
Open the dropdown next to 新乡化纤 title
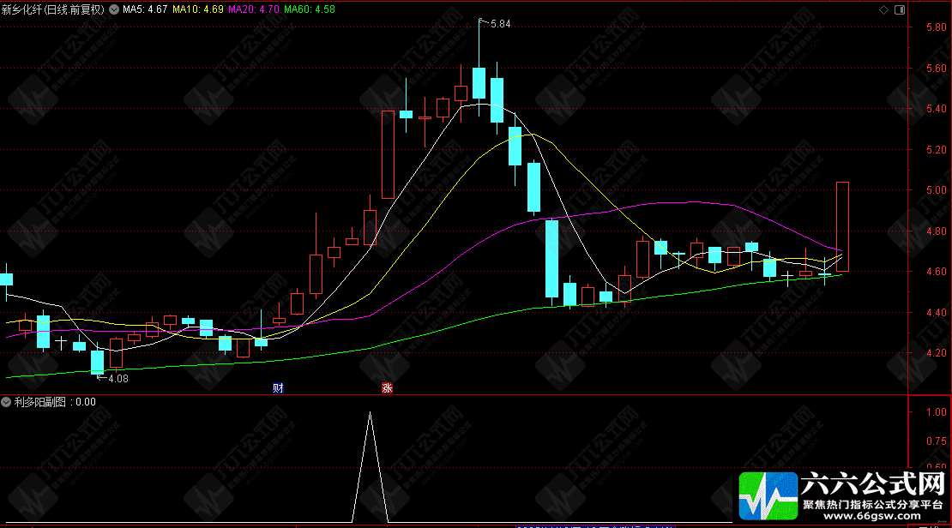(114, 9)
